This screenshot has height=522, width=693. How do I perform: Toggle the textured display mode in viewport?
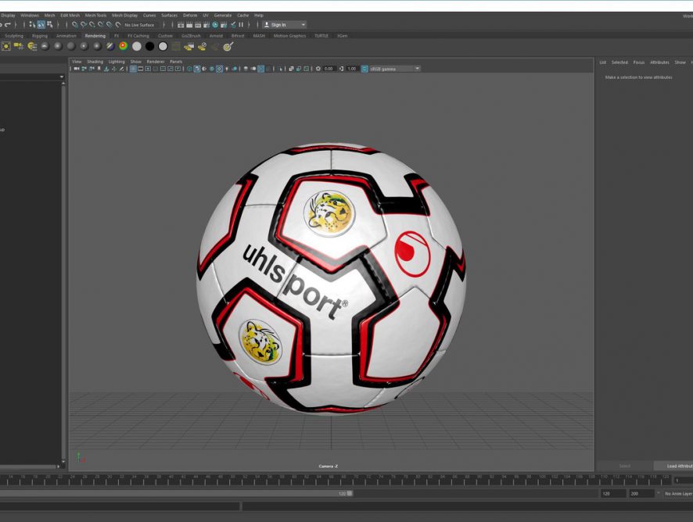click(x=219, y=69)
